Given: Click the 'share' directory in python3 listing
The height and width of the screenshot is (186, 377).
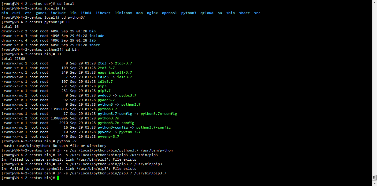Looking at the screenshot, I should (x=94, y=45).
